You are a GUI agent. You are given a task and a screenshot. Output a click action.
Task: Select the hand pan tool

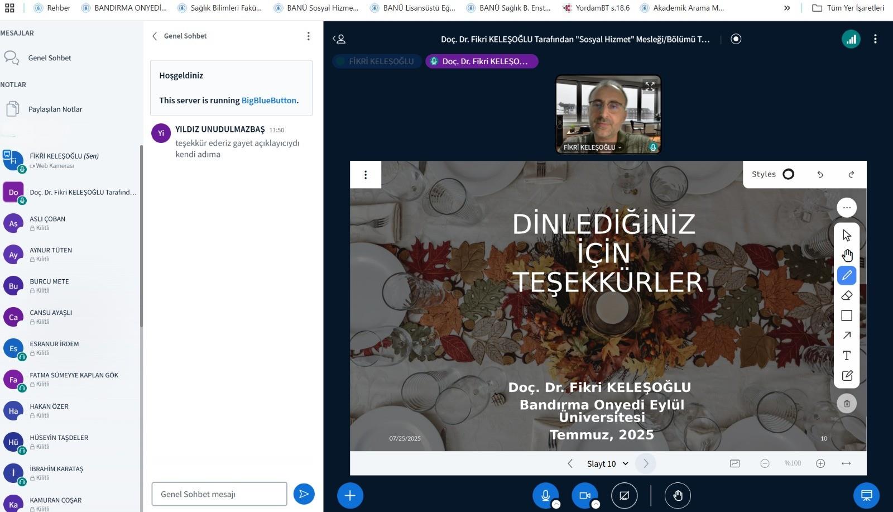point(847,256)
